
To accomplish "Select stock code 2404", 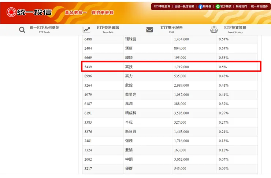I will 88,48.
